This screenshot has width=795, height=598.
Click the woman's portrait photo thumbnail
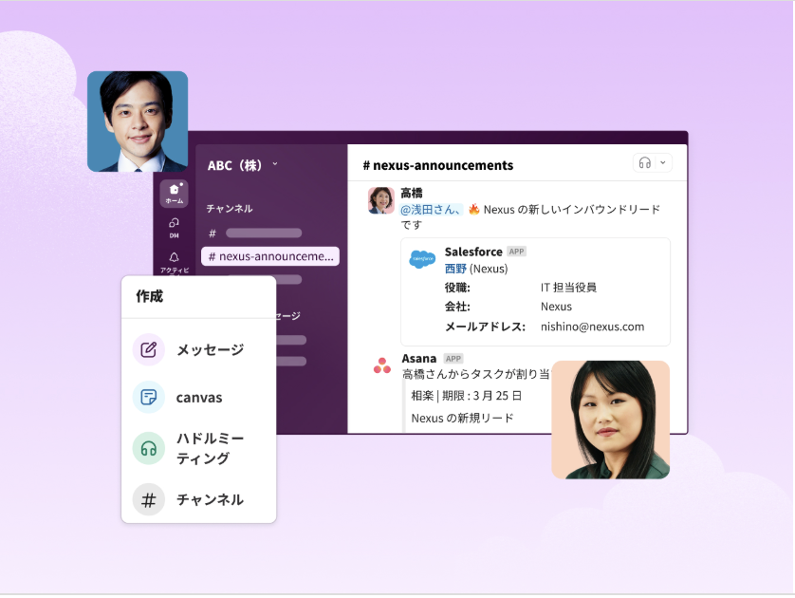(610, 420)
